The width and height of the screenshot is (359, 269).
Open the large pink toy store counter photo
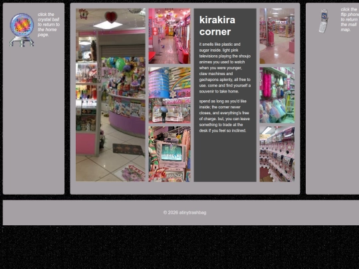click(110, 95)
